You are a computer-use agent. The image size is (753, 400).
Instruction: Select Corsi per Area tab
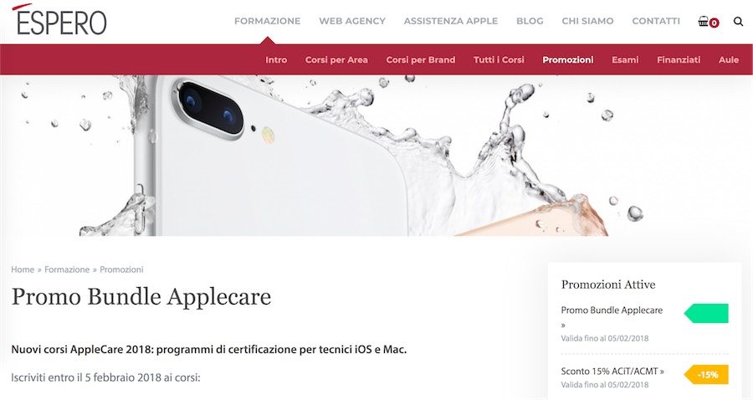[x=336, y=60]
